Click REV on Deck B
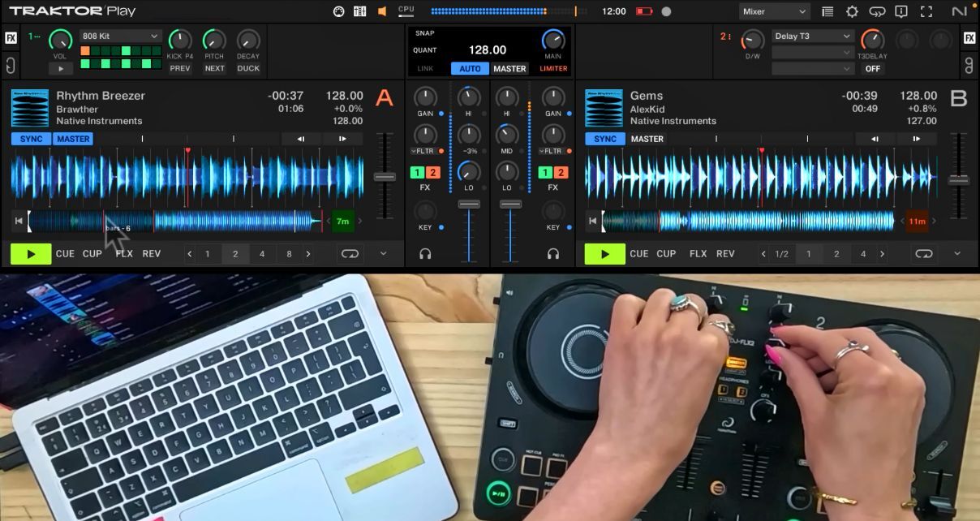 tap(725, 254)
